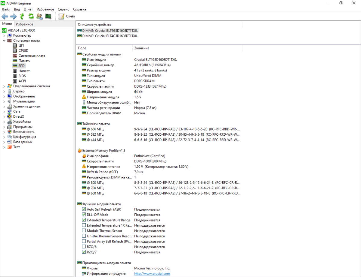The image size is (361, 277).
Task: Click the DirectX icon in tree
Action: (x=10, y=116)
